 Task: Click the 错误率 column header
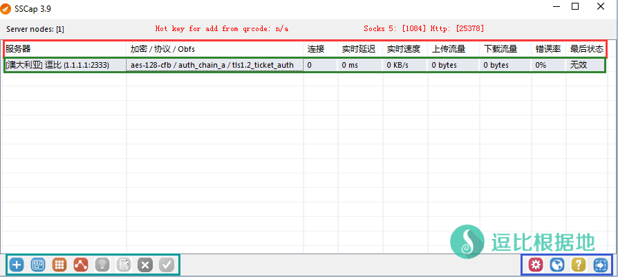click(547, 49)
